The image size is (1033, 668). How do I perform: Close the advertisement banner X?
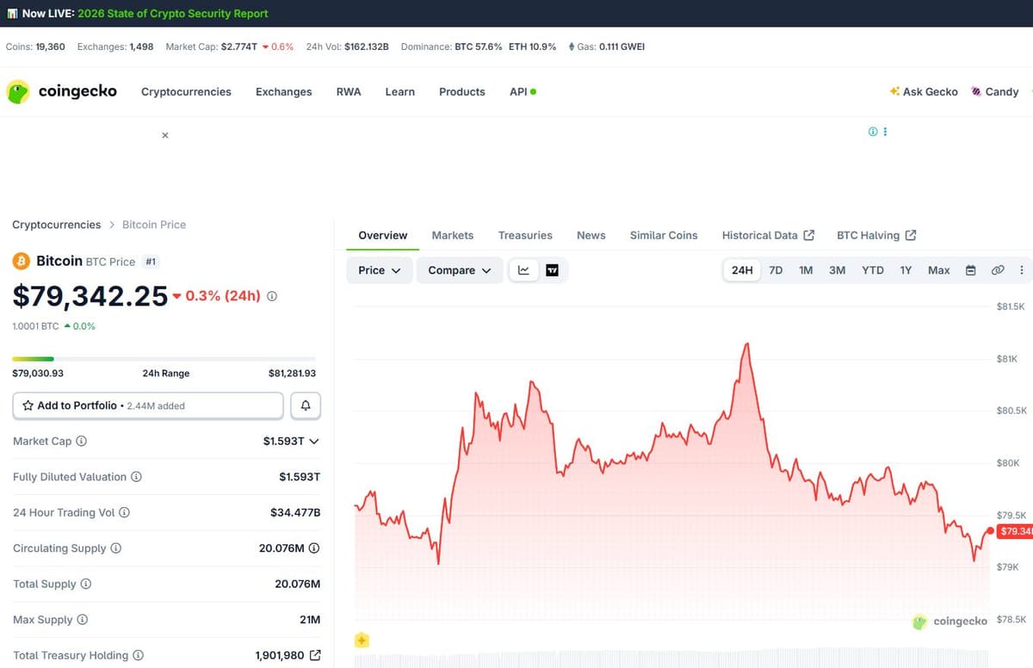pos(165,135)
